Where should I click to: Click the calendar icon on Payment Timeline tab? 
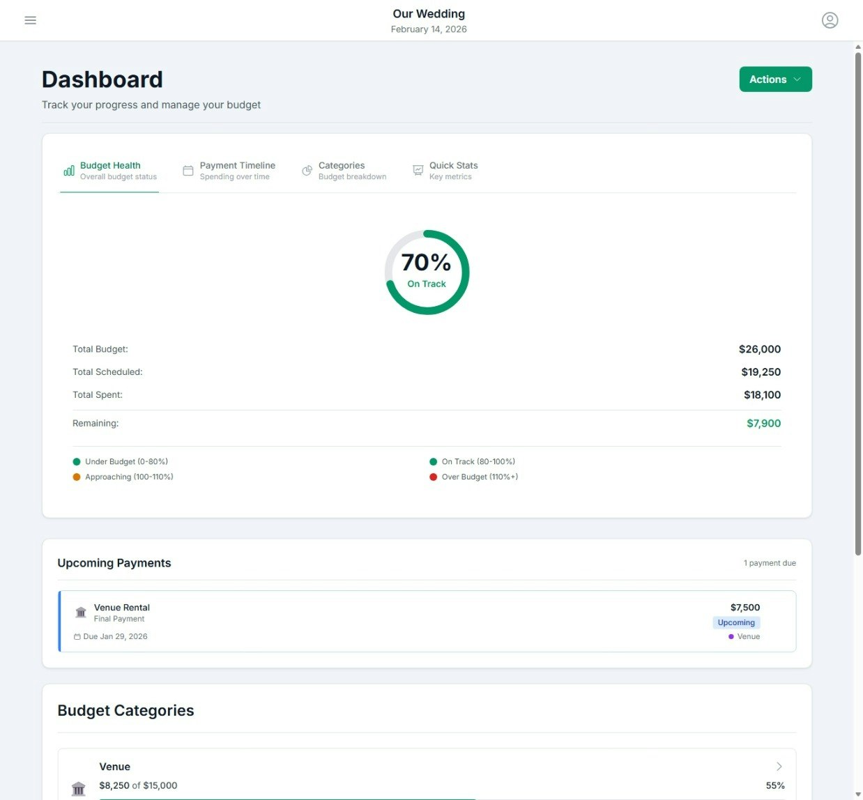point(188,170)
